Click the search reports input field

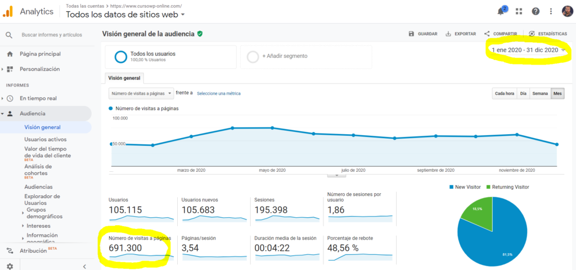[51, 35]
